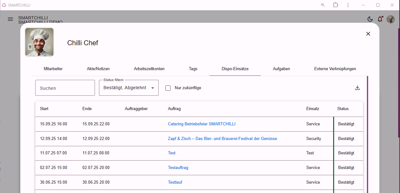Click Chilli Chef profile picture

click(x=39, y=42)
